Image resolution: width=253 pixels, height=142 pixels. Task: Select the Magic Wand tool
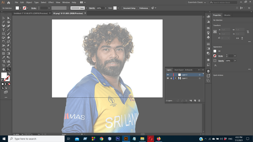(4, 22)
